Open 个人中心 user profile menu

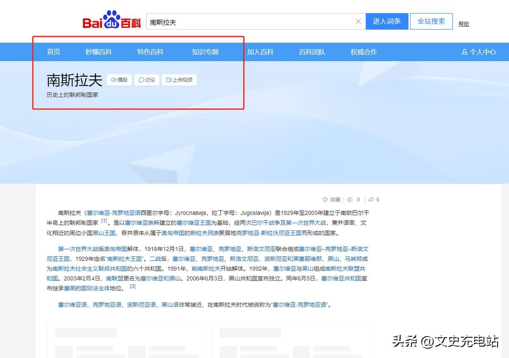[478, 52]
